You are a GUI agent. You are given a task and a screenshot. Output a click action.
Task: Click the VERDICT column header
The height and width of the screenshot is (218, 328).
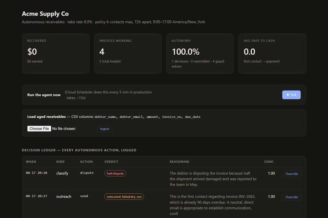111,162
